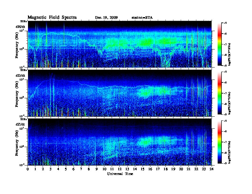The width and height of the screenshot is (252, 194).
Task: Click the 10⁻¹ frequency tick of the dZ/dt panel
Action: pyautogui.click(x=22, y=165)
